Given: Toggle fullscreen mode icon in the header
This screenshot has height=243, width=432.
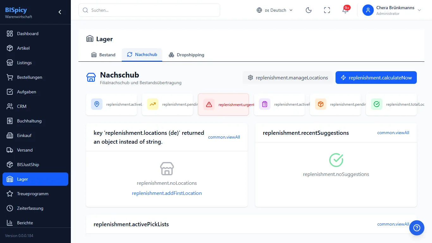Looking at the screenshot, I should click(x=327, y=10).
